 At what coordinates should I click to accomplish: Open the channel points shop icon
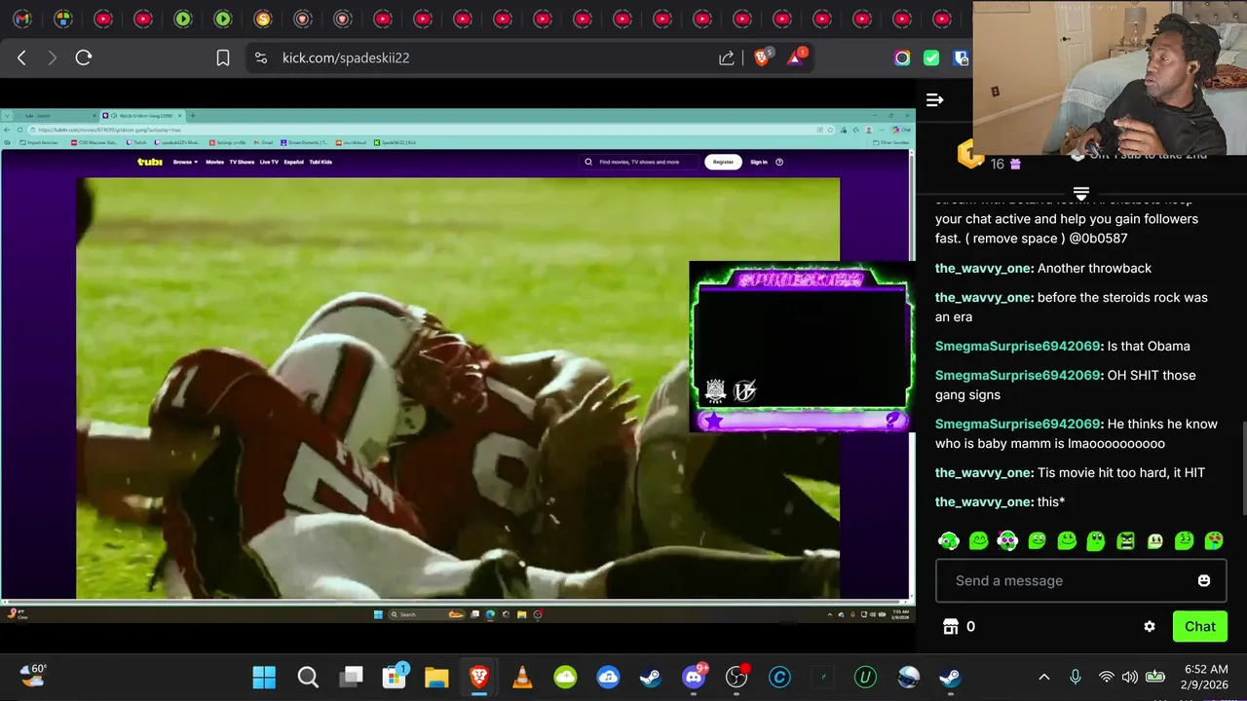pyautogui.click(x=951, y=626)
